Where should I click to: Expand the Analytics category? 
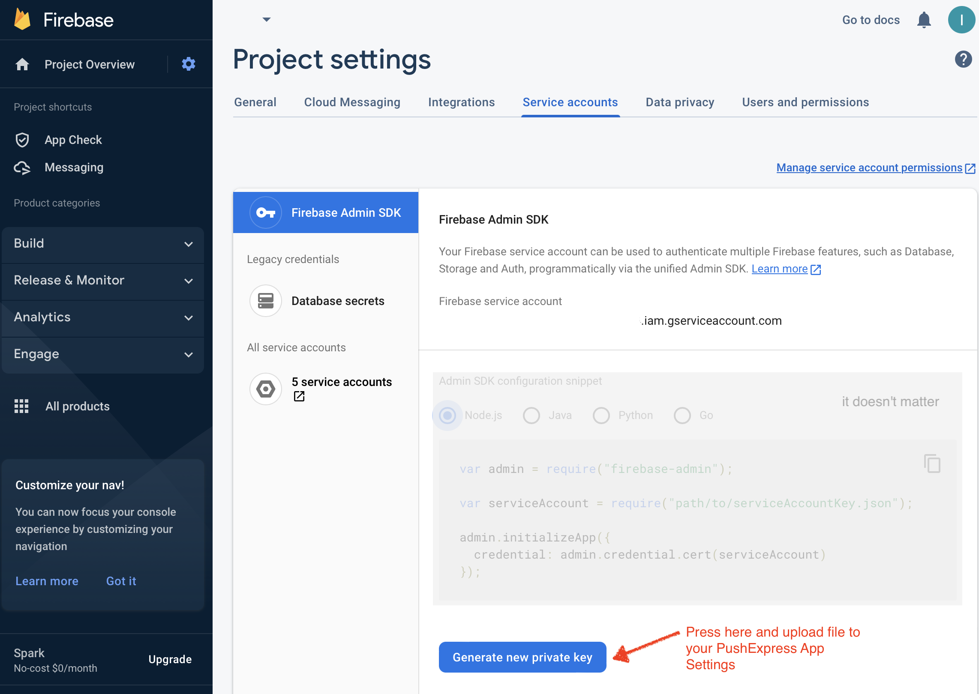tap(103, 317)
